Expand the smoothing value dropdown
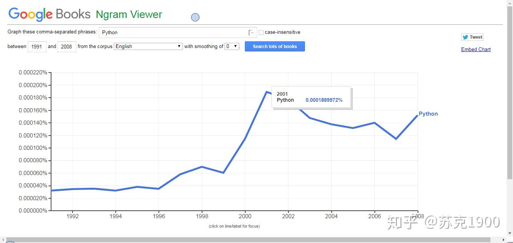Viewport: 513px width, 243px height. 232,46
